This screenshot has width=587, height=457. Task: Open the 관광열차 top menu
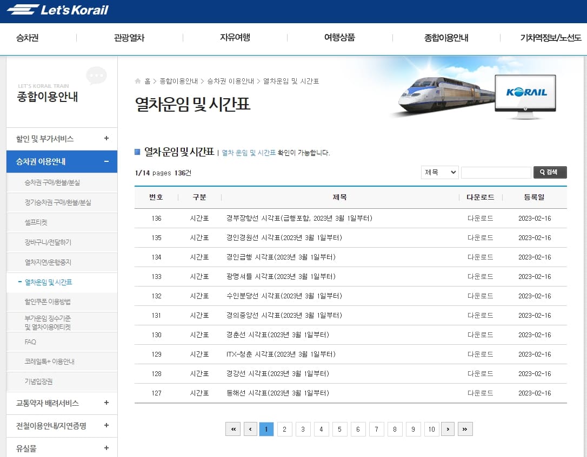click(x=130, y=38)
